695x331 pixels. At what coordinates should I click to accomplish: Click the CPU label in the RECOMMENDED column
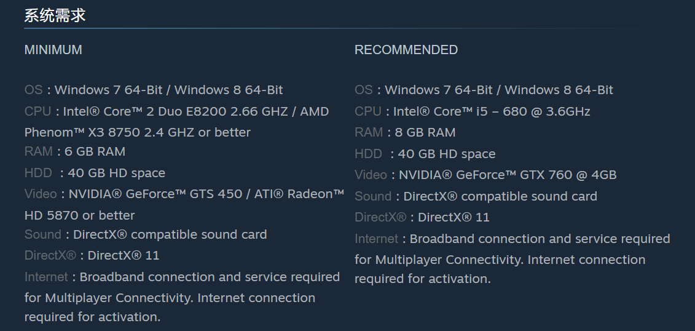367,111
